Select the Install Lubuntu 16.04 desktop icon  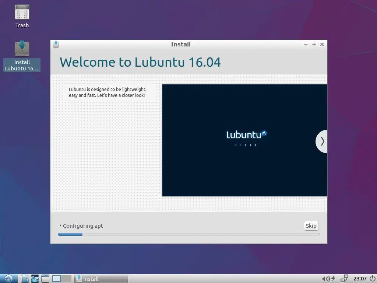pos(22,56)
